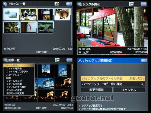Choose 表示モードを変更 menu item
Viewport: 151px width, 113px height.
[x=15, y=93]
